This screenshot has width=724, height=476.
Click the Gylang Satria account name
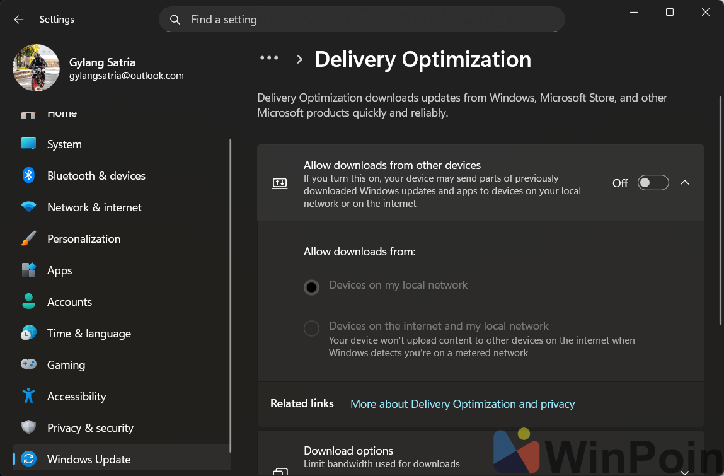tap(103, 62)
